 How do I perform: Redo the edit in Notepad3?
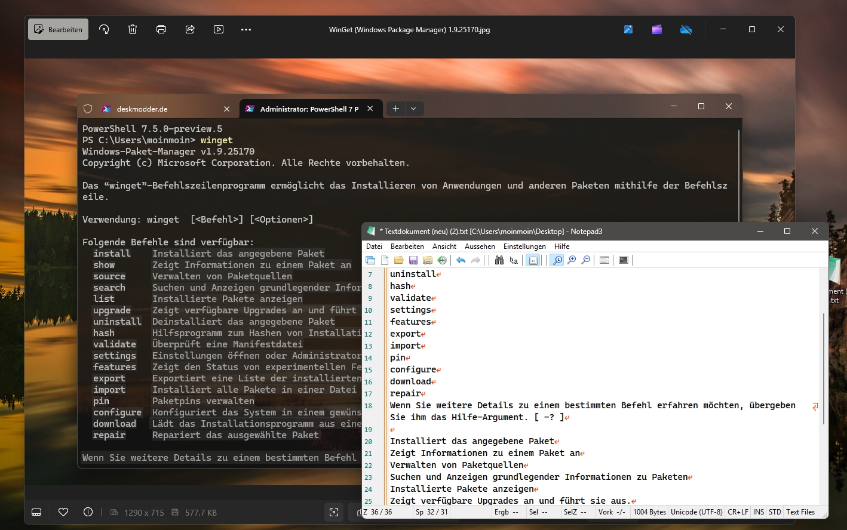click(475, 260)
